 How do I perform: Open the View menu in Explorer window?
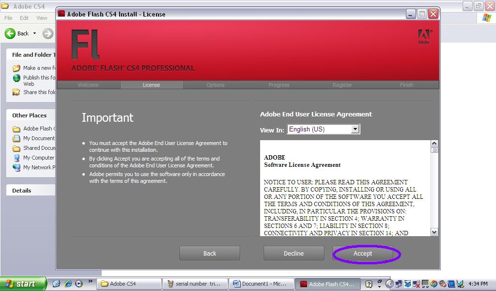(x=42, y=18)
